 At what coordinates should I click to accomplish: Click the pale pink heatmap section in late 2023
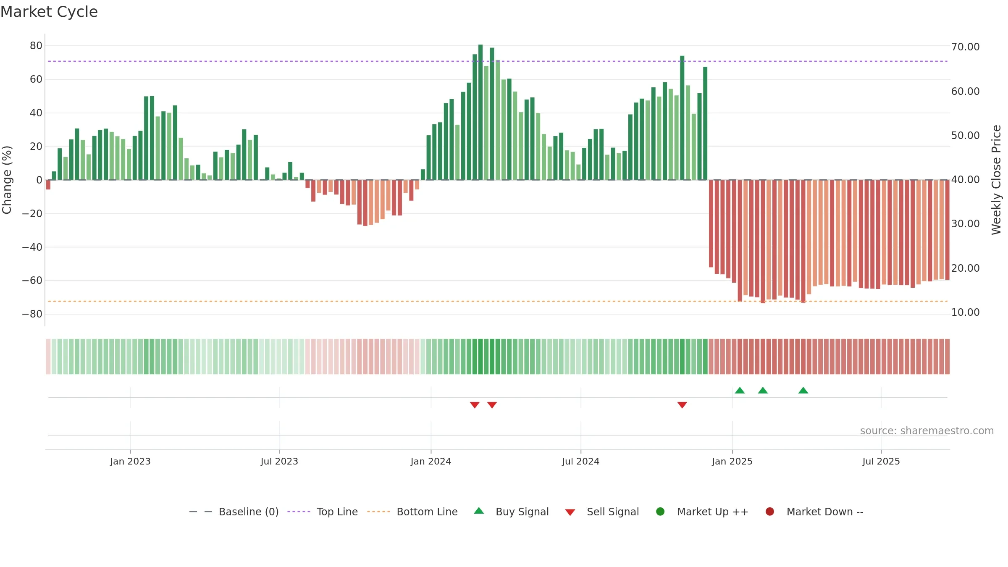pyautogui.click(x=362, y=357)
